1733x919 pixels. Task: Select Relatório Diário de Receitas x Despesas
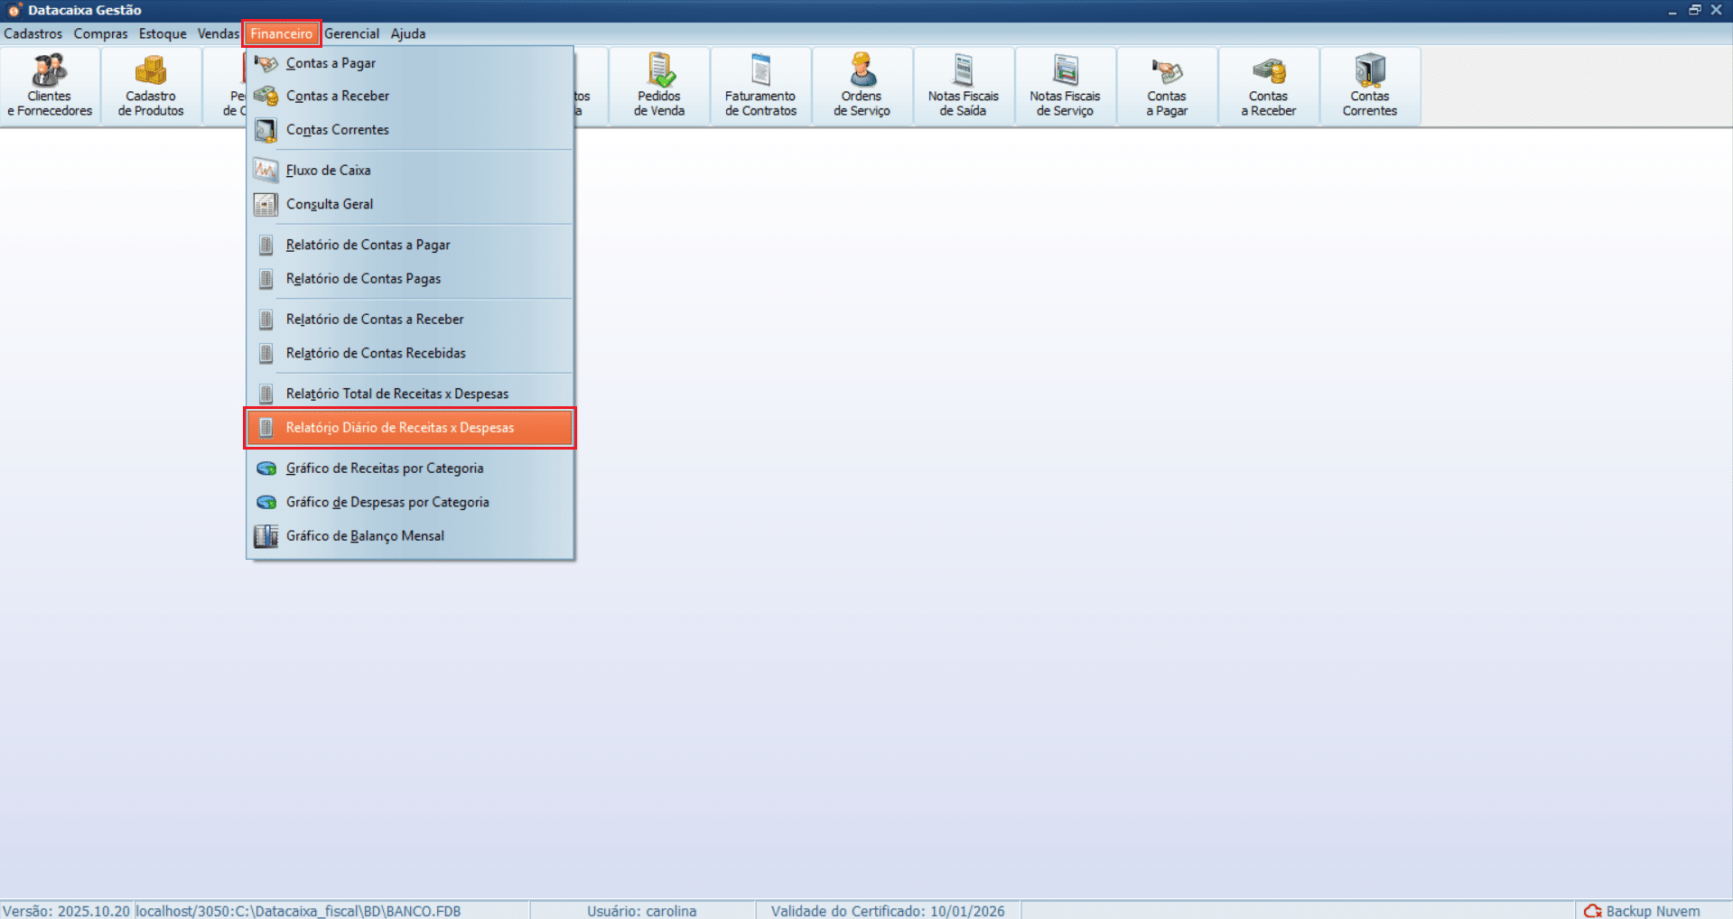pyautogui.click(x=400, y=428)
